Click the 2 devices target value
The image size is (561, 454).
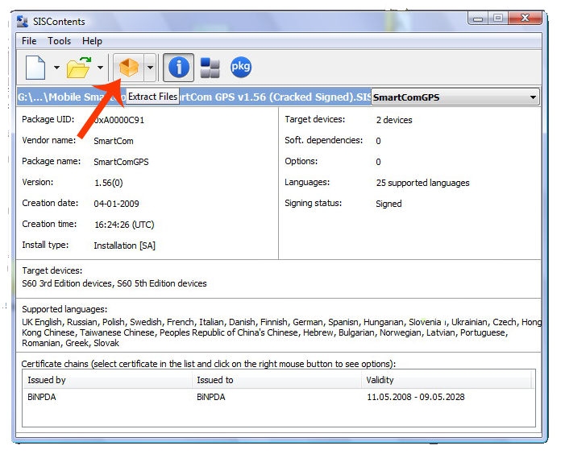[x=394, y=120]
